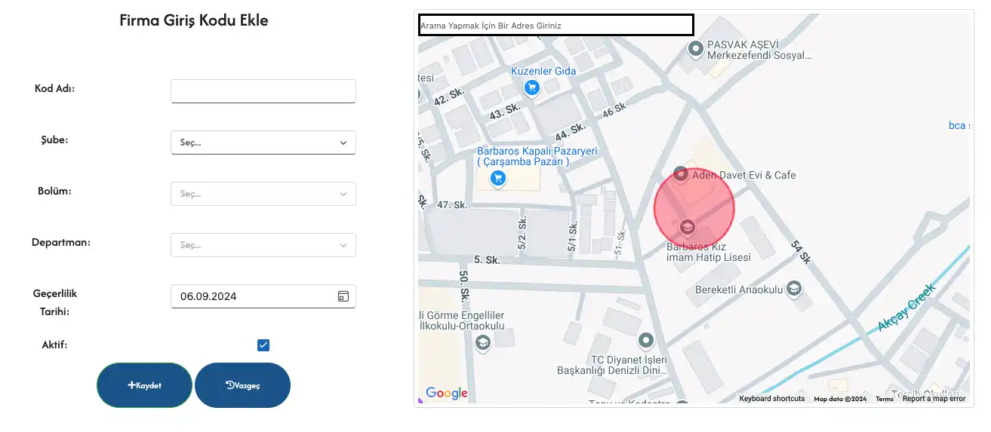This screenshot has width=991, height=432.
Task: Toggle the Aktif checkbox
Action: [x=263, y=345]
